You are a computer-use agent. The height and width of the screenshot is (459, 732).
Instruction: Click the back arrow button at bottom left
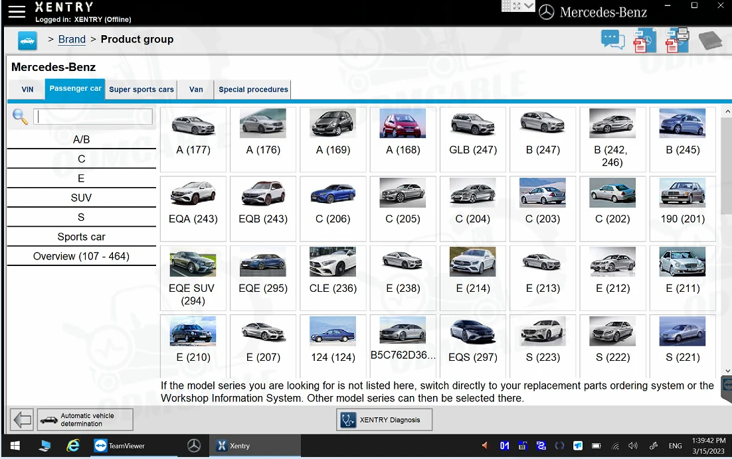click(22, 420)
